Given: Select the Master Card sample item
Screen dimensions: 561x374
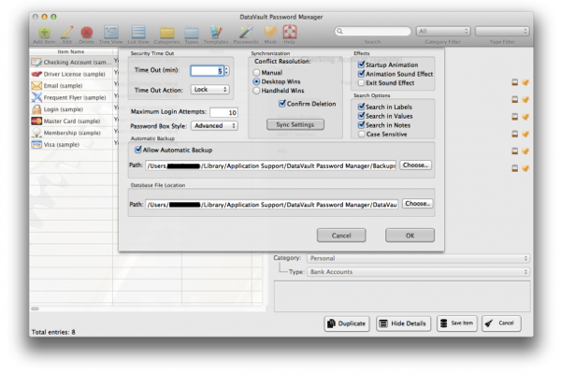Looking at the screenshot, I should (71, 121).
